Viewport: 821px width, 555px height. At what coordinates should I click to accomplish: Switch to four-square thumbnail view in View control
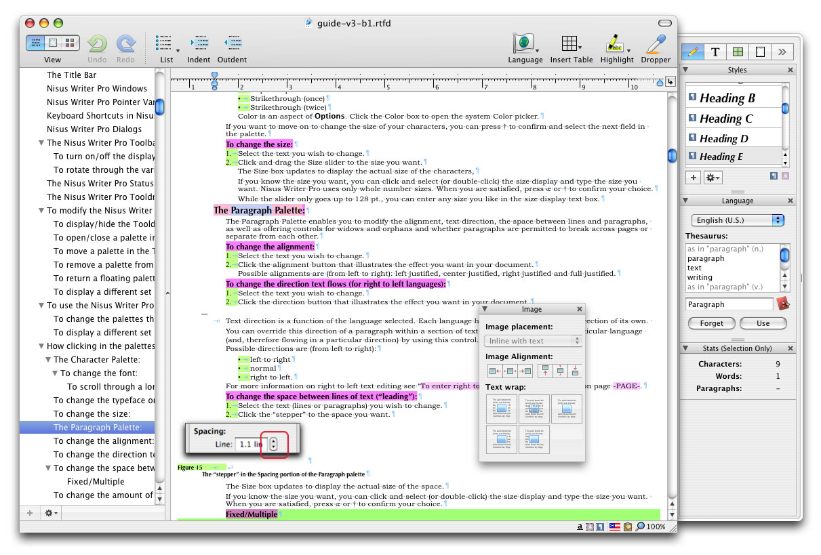pyautogui.click(x=71, y=43)
